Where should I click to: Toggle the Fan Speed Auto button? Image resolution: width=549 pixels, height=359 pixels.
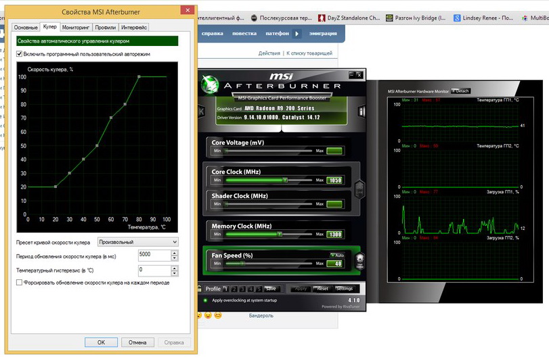[x=338, y=255]
